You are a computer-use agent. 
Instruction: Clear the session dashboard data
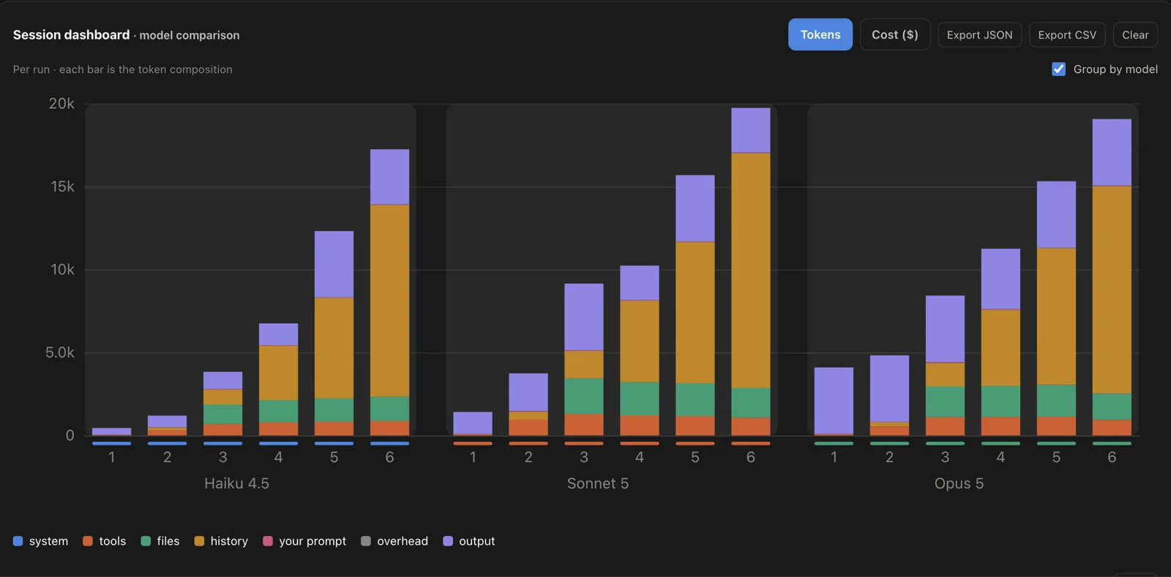[1135, 35]
